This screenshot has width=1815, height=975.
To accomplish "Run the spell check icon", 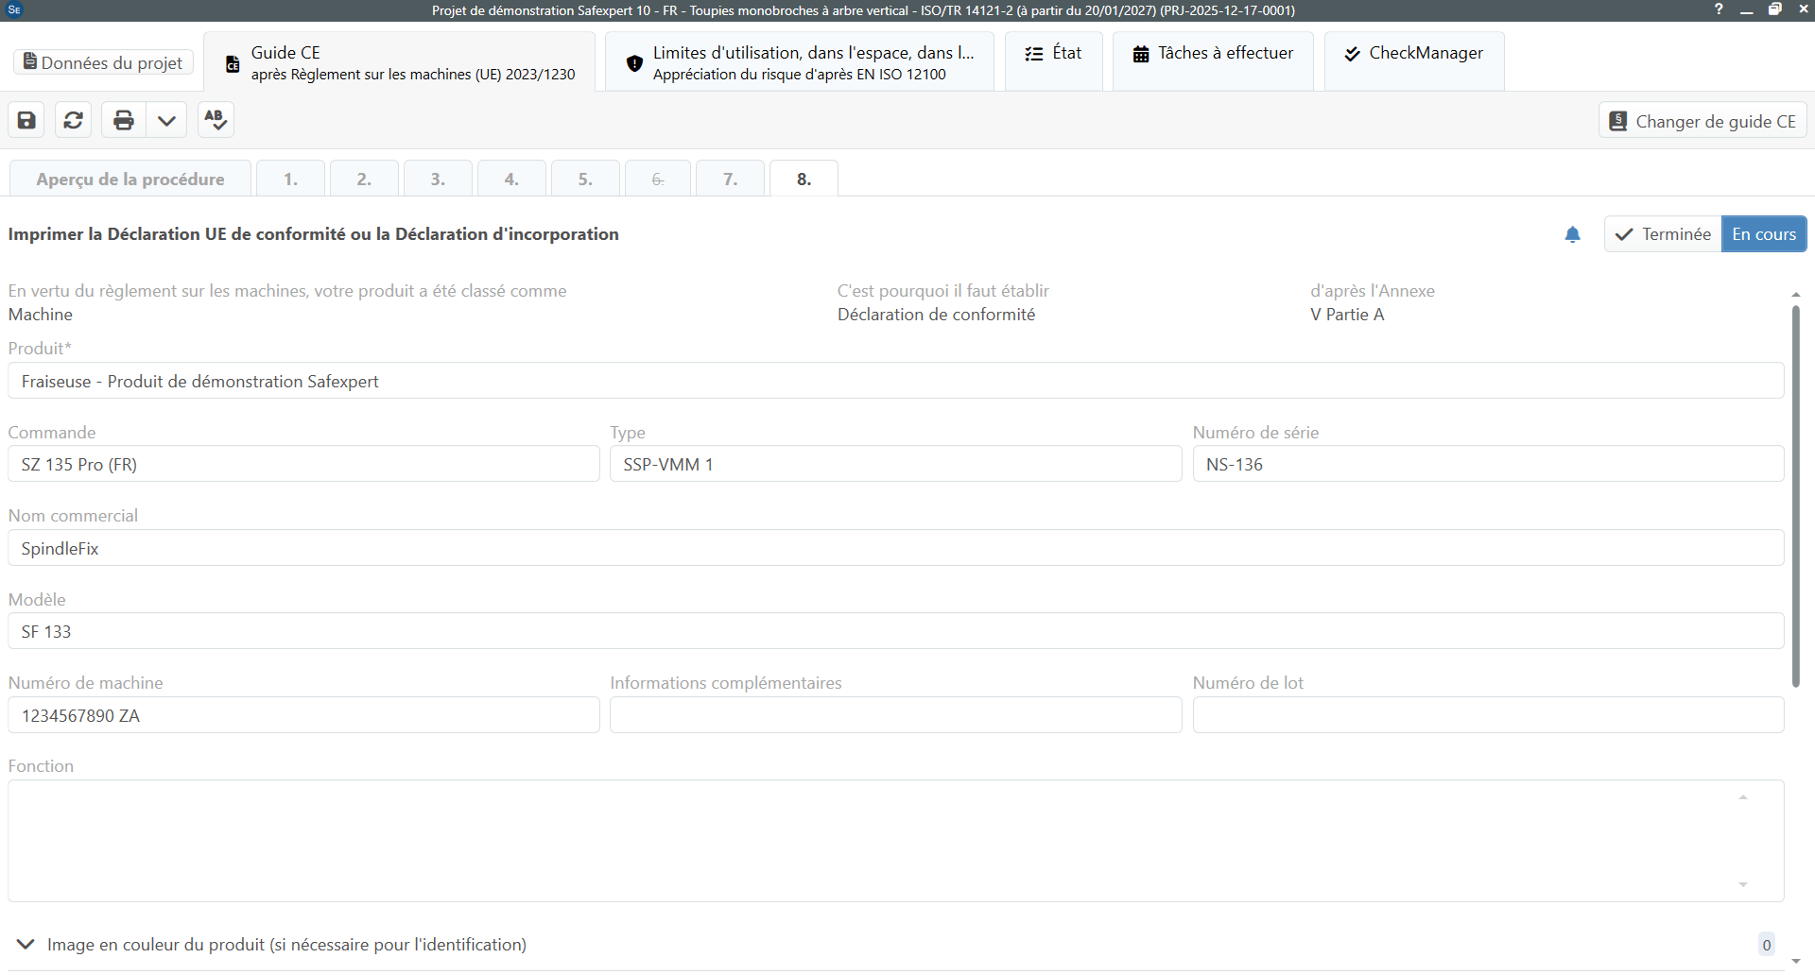I will 216,120.
